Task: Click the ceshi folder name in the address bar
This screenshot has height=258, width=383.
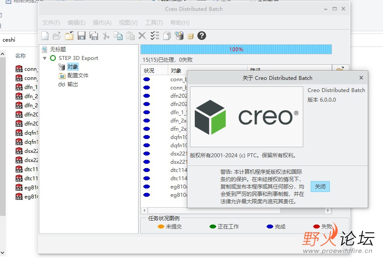Action: [x=9, y=40]
